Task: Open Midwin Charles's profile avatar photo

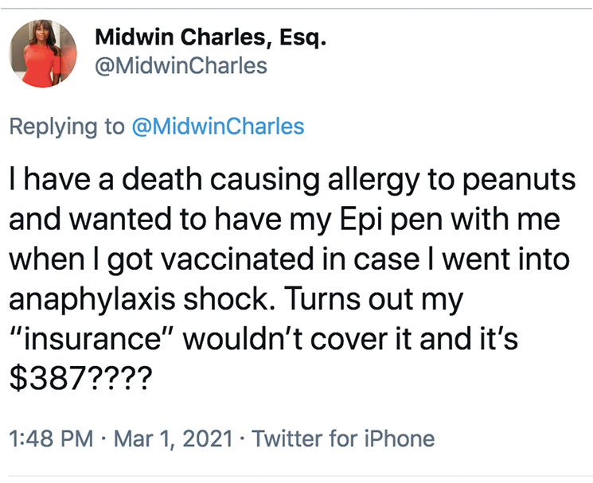Action: point(43,53)
